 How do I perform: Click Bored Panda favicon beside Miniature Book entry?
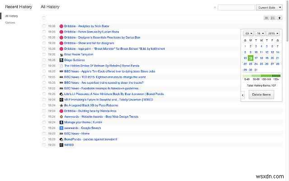[61, 94]
